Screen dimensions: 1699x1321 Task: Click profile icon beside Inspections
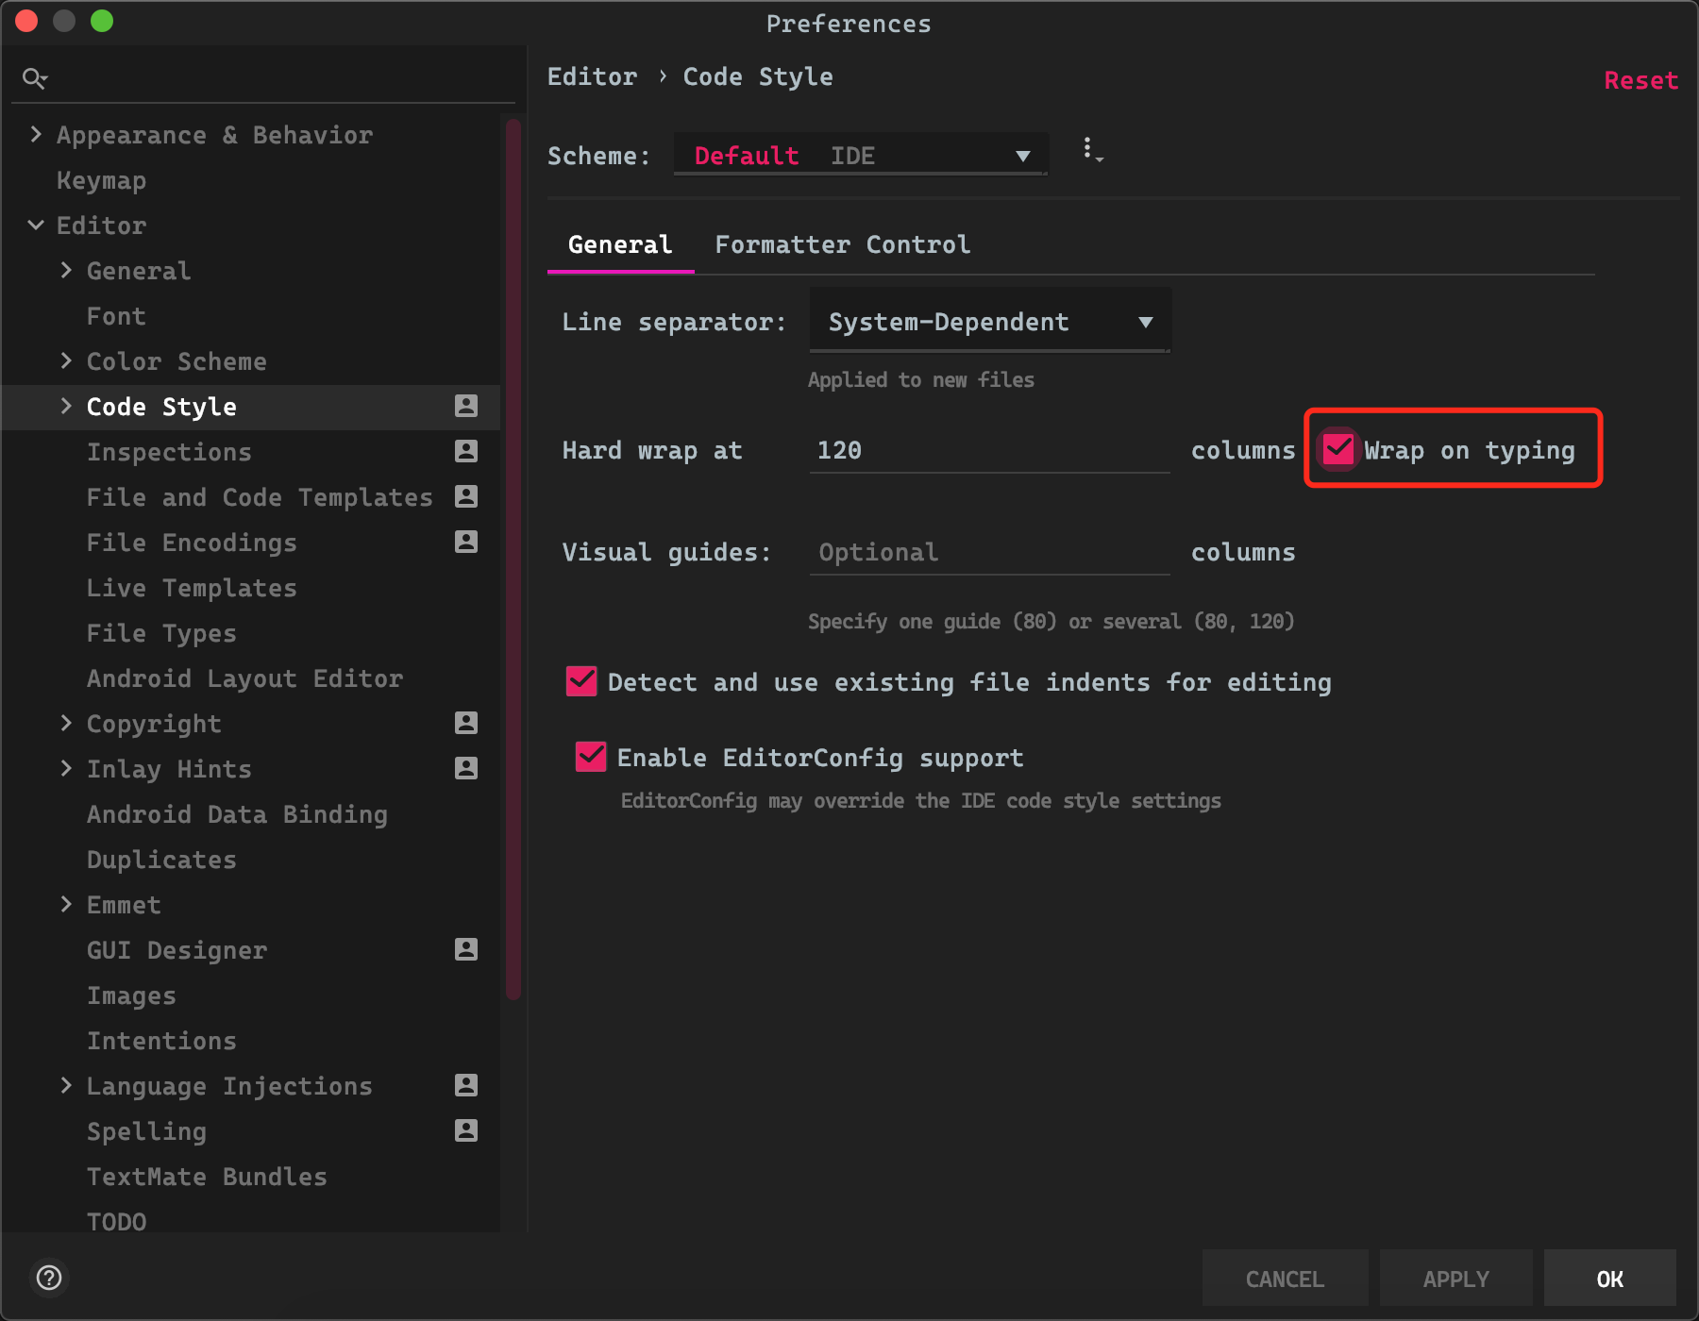click(x=466, y=451)
